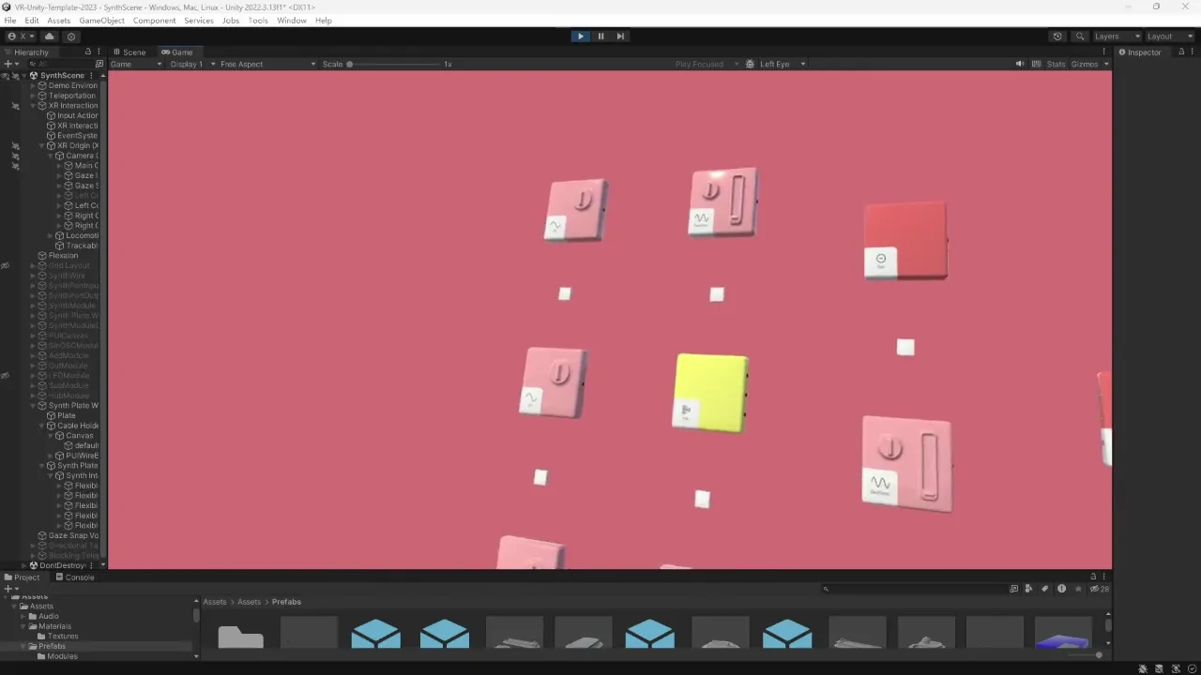Toggle the Stats overlay button

pyautogui.click(x=1057, y=64)
